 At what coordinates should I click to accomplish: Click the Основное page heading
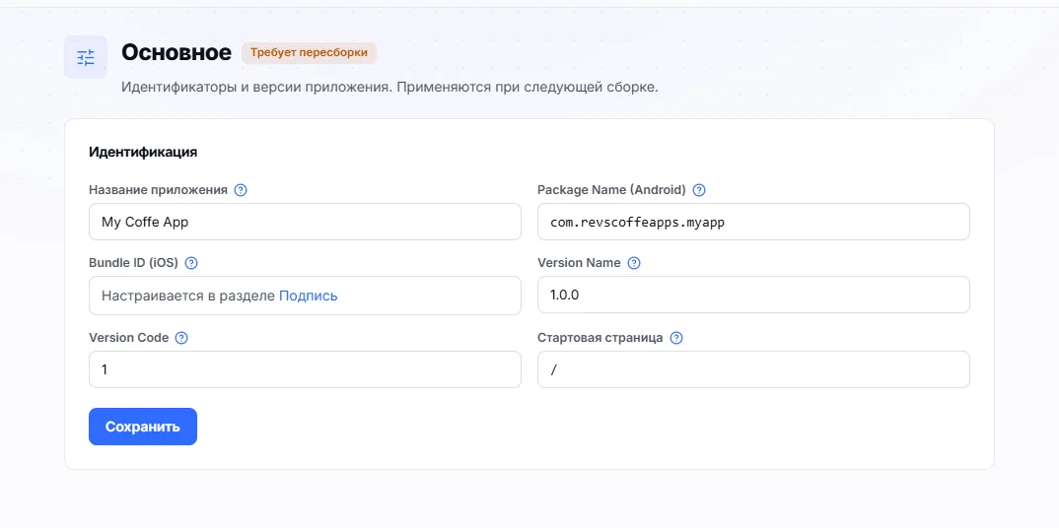tap(176, 52)
